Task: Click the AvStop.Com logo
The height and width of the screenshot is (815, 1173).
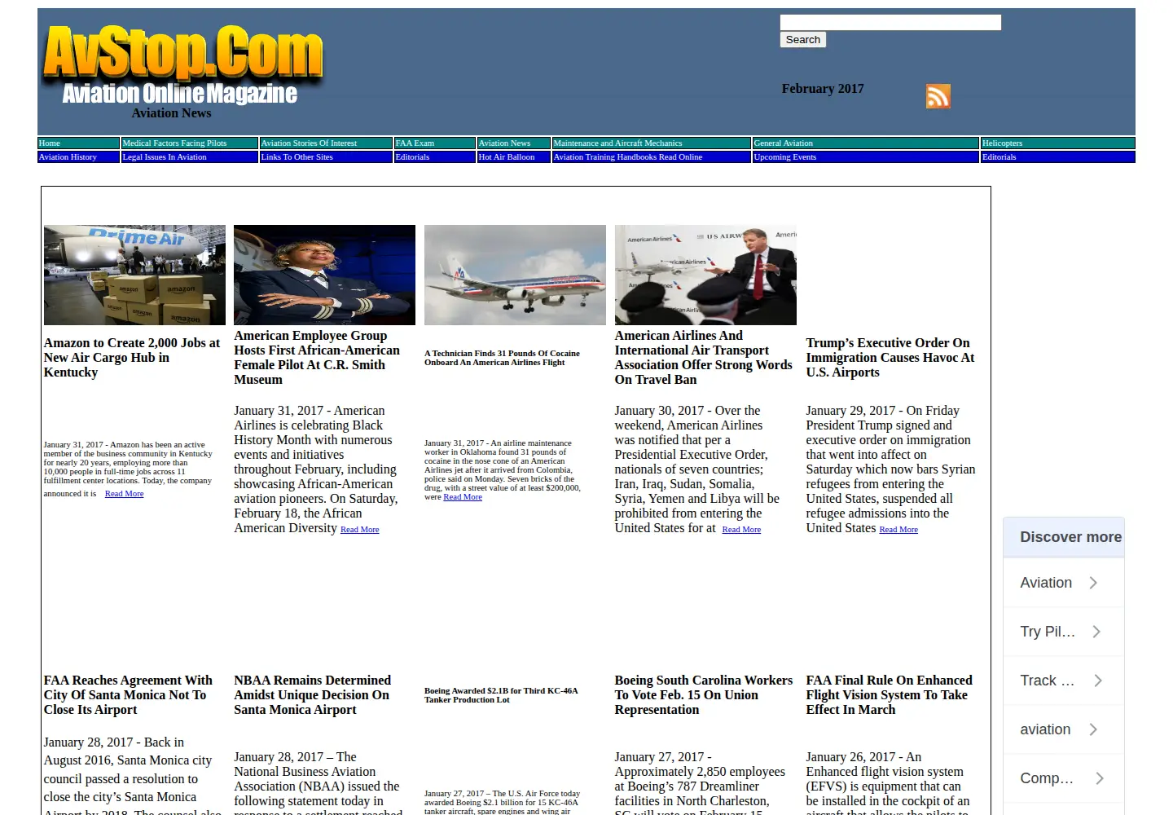Action: (x=184, y=66)
